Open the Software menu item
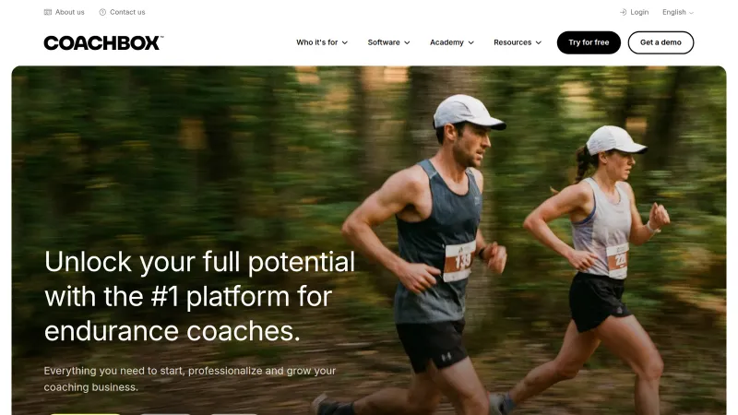 pyautogui.click(x=388, y=42)
